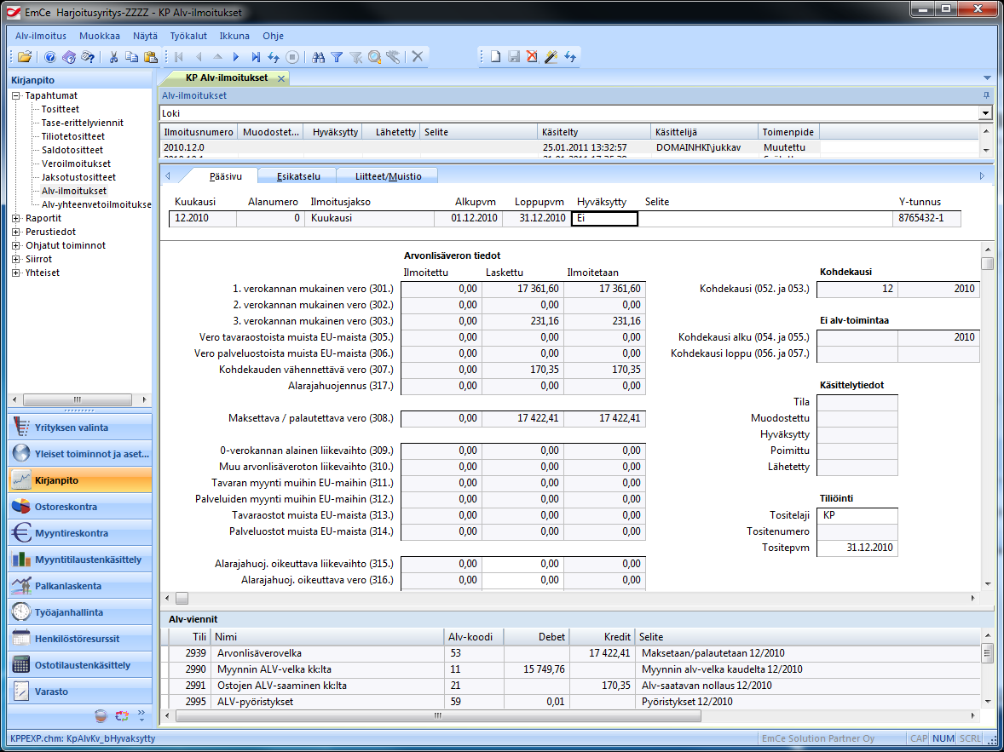Click the open folder toolbar icon
The image size is (1004, 752).
pyautogui.click(x=25, y=57)
